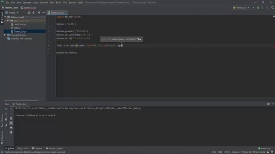Toggle the Structure side tool window button

(x=2, y=120)
